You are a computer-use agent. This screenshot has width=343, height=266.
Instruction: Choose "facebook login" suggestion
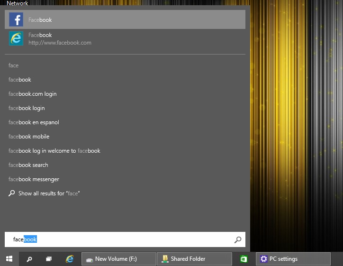[x=27, y=108]
